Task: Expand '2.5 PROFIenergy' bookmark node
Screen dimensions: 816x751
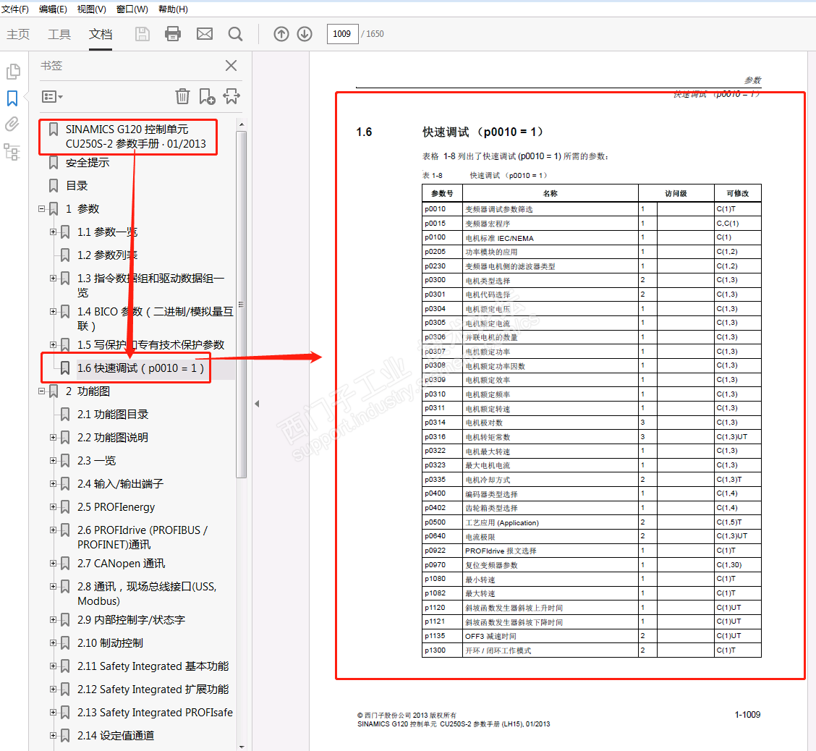Action: point(53,507)
